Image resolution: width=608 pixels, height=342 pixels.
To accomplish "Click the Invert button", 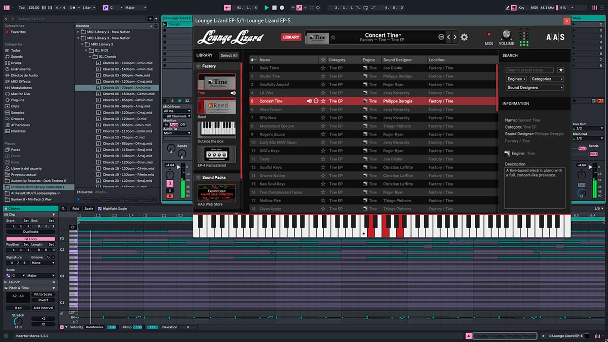I will click(x=43, y=300).
